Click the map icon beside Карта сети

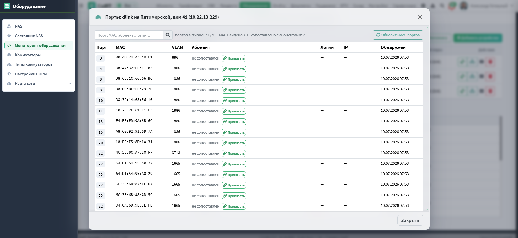[x=9, y=84]
